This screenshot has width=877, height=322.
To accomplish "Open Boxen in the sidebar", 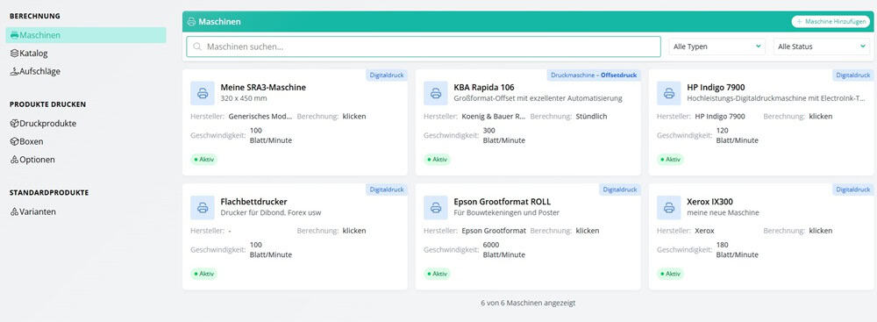I will (27, 141).
